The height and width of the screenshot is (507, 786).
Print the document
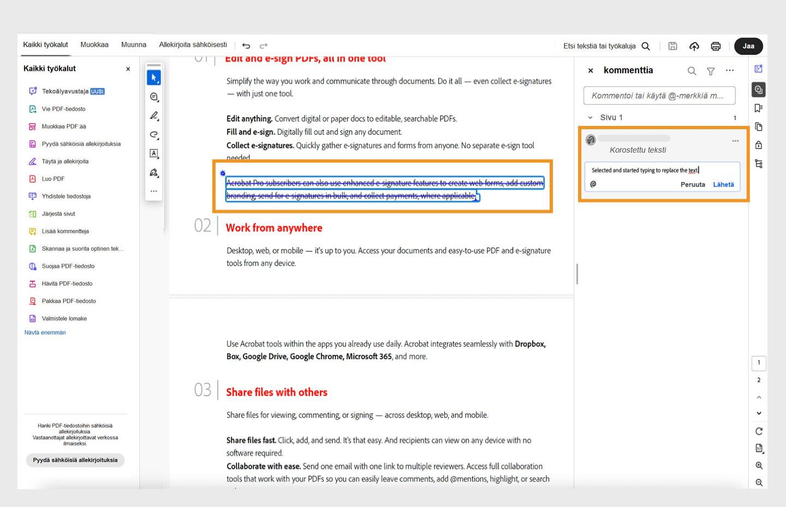[x=716, y=46]
